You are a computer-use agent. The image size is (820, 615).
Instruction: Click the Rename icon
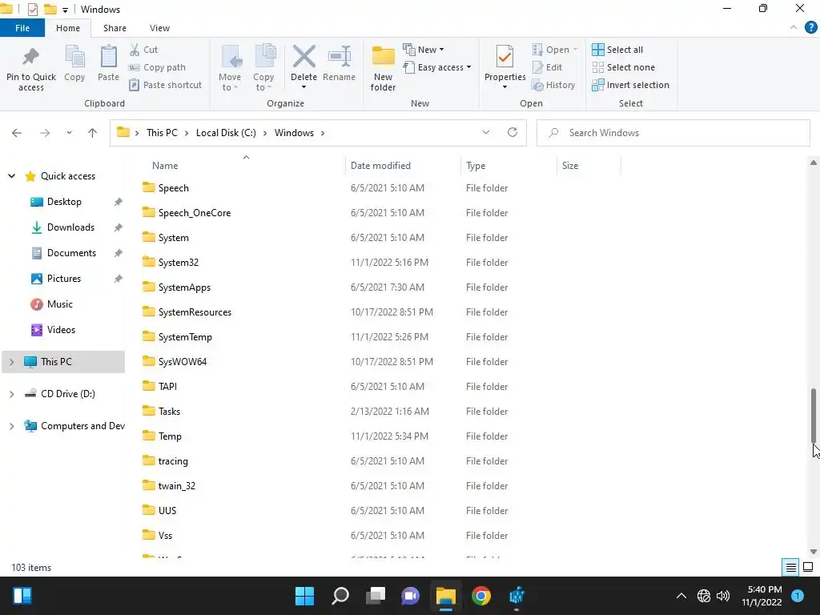click(x=339, y=58)
